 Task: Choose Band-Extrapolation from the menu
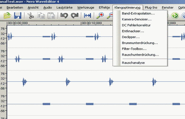[x=138, y=13]
